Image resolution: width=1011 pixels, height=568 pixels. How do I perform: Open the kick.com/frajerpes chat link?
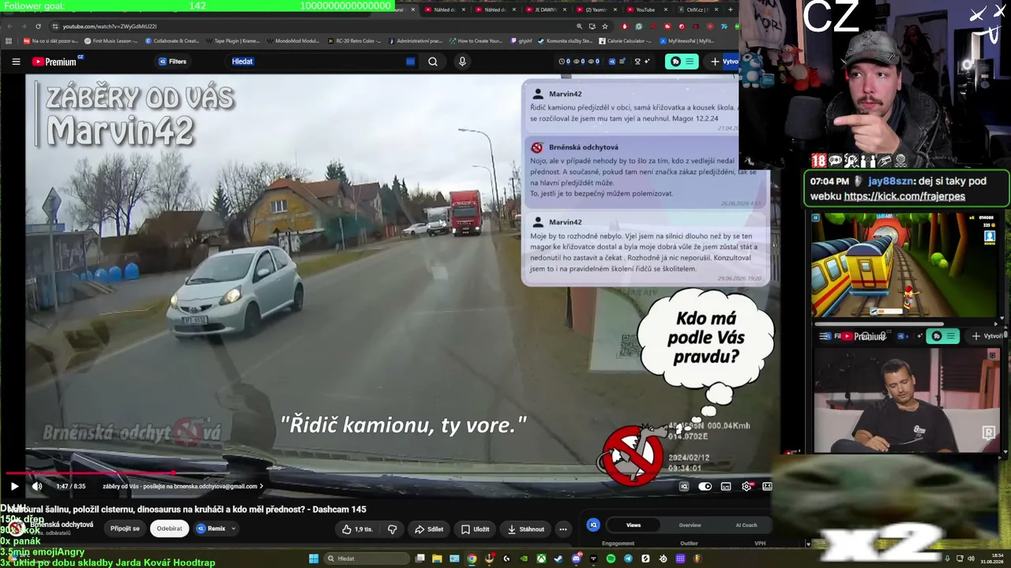(904, 196)
